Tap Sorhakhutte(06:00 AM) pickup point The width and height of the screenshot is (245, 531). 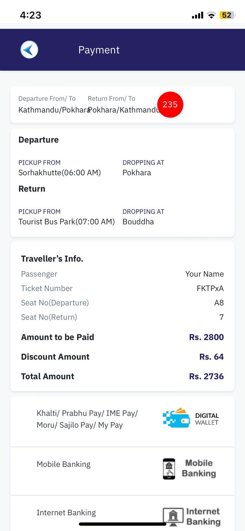(x=60, y=173)
